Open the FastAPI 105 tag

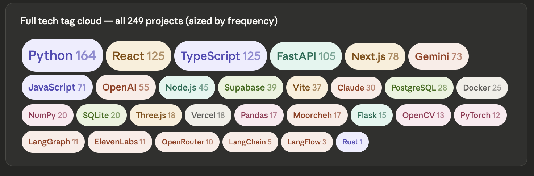point(306,56)
